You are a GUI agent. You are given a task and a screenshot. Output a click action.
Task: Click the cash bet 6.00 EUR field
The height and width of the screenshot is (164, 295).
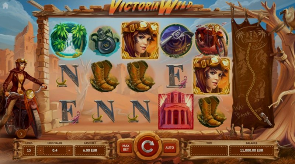(x=90, y=150)
